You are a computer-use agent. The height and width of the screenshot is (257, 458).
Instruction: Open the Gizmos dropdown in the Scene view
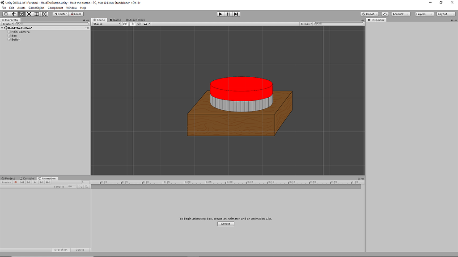(305, 24)
